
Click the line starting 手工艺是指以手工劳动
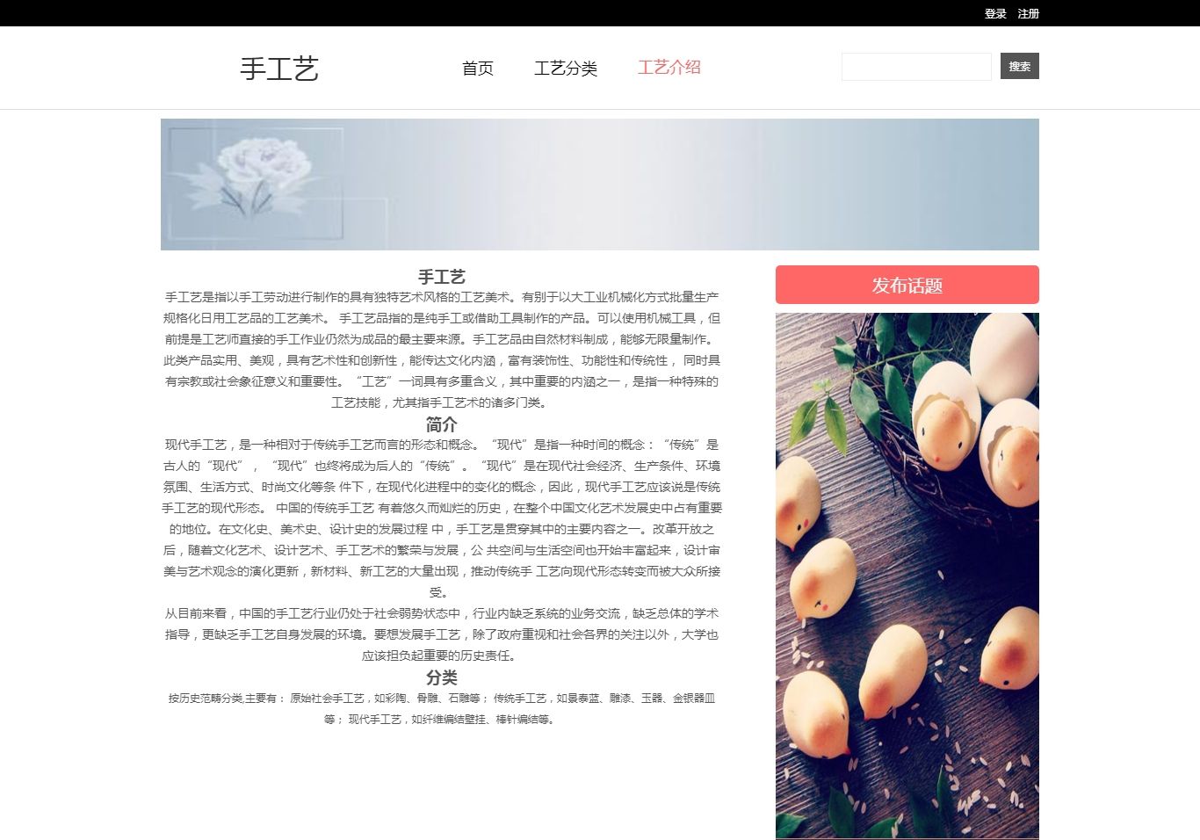click(442, 297)
